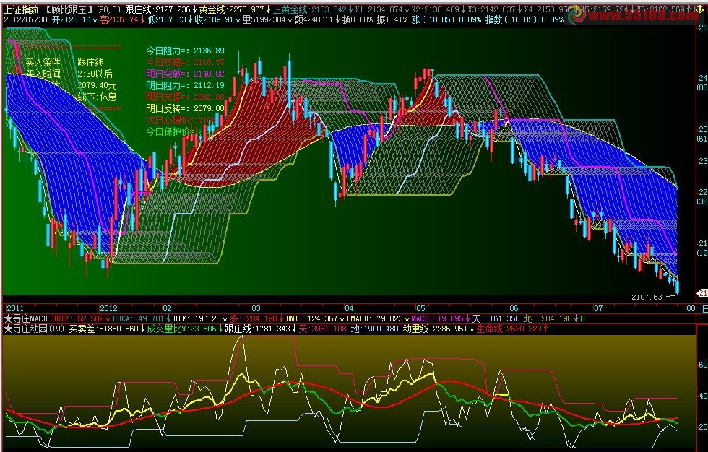Screen dimensions: 708x452
Task: Click the red price tag marker on right axis
Action: pyautogui.click(x=702, y=294)
